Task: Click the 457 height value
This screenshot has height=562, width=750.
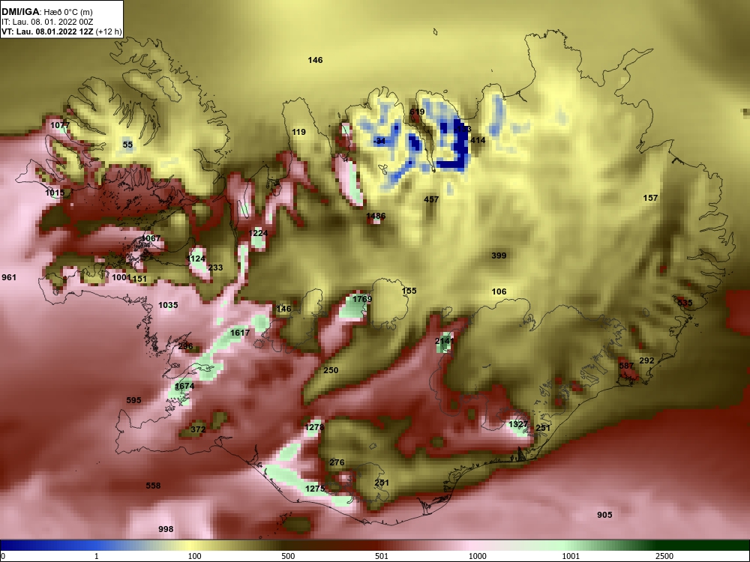Action: coord(431,199)
